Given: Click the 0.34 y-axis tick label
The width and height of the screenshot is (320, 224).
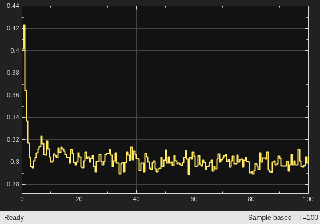Looking at the screenshot, I should point(13,117).
